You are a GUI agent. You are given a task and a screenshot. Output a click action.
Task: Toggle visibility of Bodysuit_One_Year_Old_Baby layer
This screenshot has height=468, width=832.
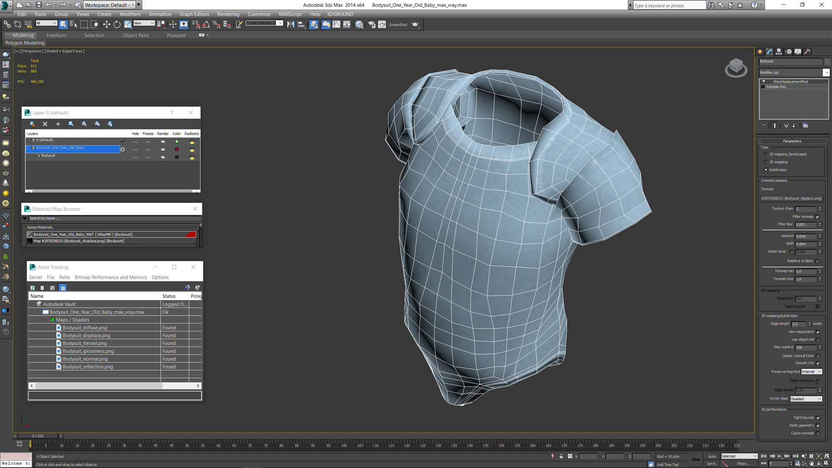[135, 149]
